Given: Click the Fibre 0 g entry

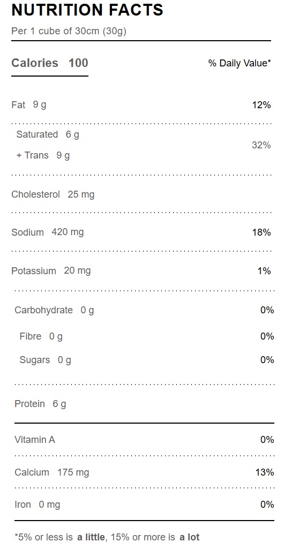Looking at the screenshot, I should (x=41, y=336).
